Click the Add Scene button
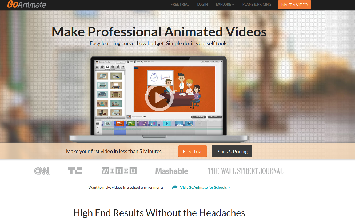 (x=213, y=117)
